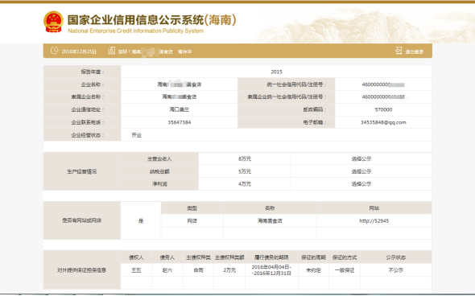Select the email address 34535848@qq.com
Screen dimensions: 475x296
pyautogui.click(x=383, y=122)
